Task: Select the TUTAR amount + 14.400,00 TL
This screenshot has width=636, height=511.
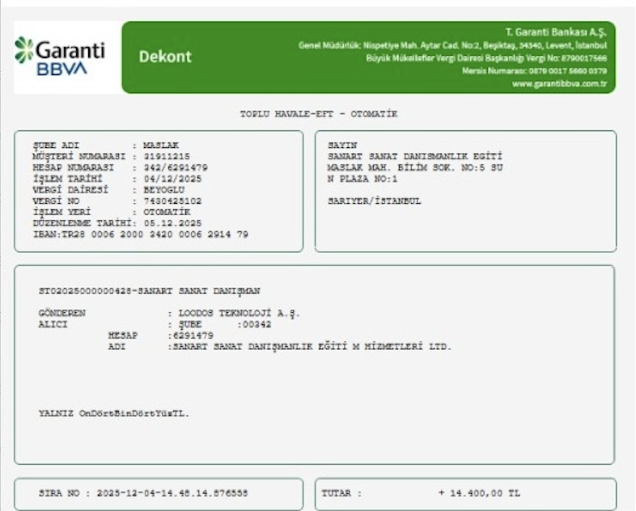Action: click(479, 493)
